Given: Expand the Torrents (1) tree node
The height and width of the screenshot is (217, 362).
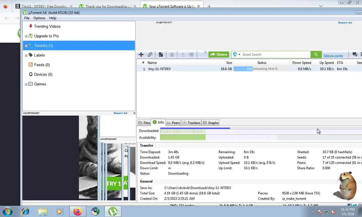Looking at the screenshot, I should click(x=26, y=46).
